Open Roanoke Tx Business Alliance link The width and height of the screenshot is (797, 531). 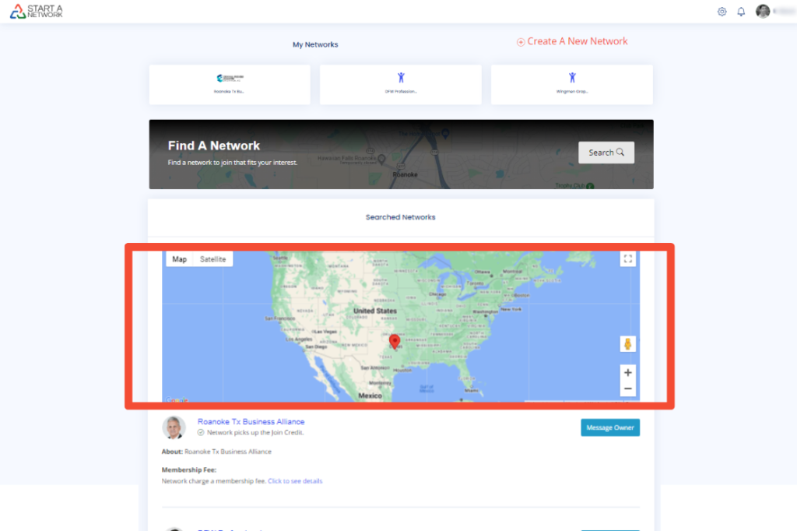coord(251,422)
